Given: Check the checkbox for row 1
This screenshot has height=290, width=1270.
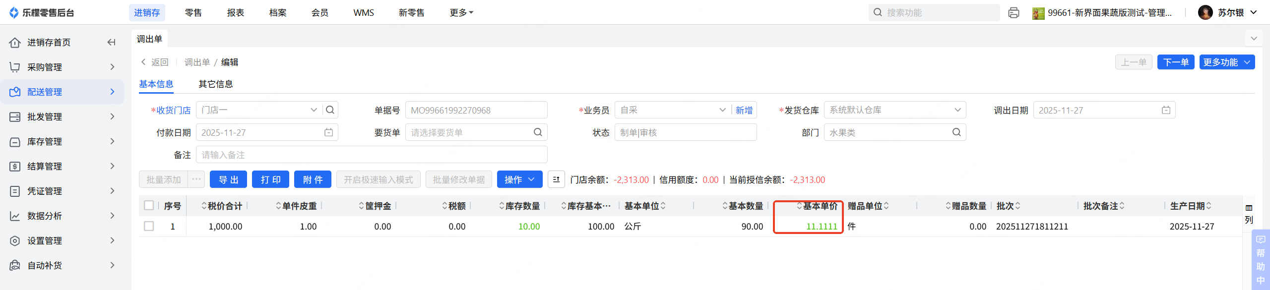Looking at the screenshot, I should click(x=149, y=226).
